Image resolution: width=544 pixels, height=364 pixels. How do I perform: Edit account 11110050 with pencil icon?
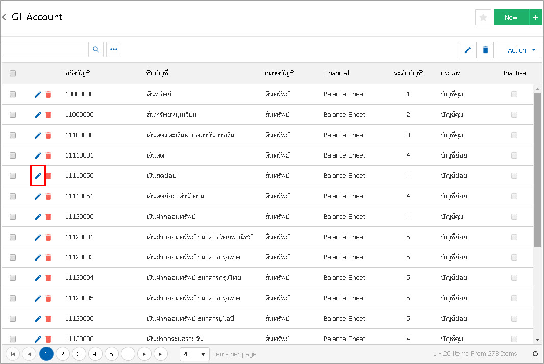pyautogui.click(x=38, y=176)
